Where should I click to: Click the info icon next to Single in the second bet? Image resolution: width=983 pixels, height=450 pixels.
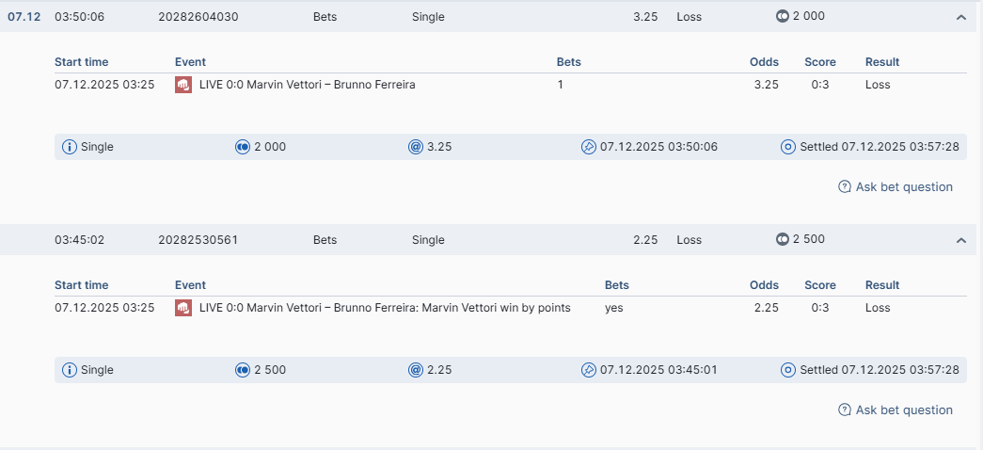tap(70, 370)
